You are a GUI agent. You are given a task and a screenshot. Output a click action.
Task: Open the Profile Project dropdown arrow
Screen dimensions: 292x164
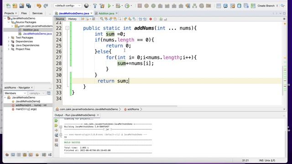pyautogui.click(x=131, y=6)
